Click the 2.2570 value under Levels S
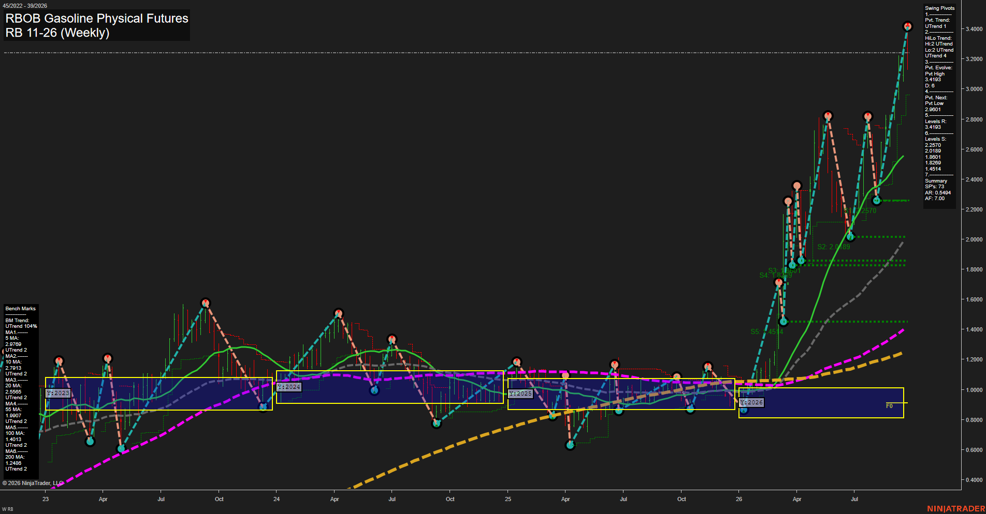The height and width of the screenshot is (514, 986). (x=933, y=145)
